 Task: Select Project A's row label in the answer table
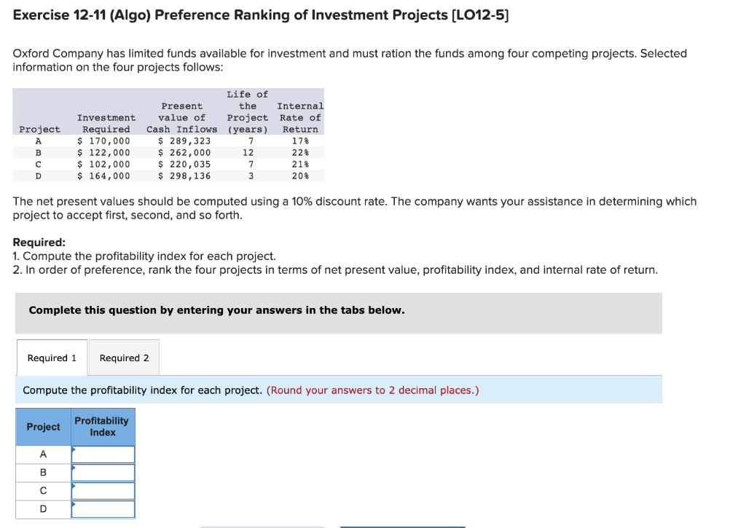(x=42, y=454)
